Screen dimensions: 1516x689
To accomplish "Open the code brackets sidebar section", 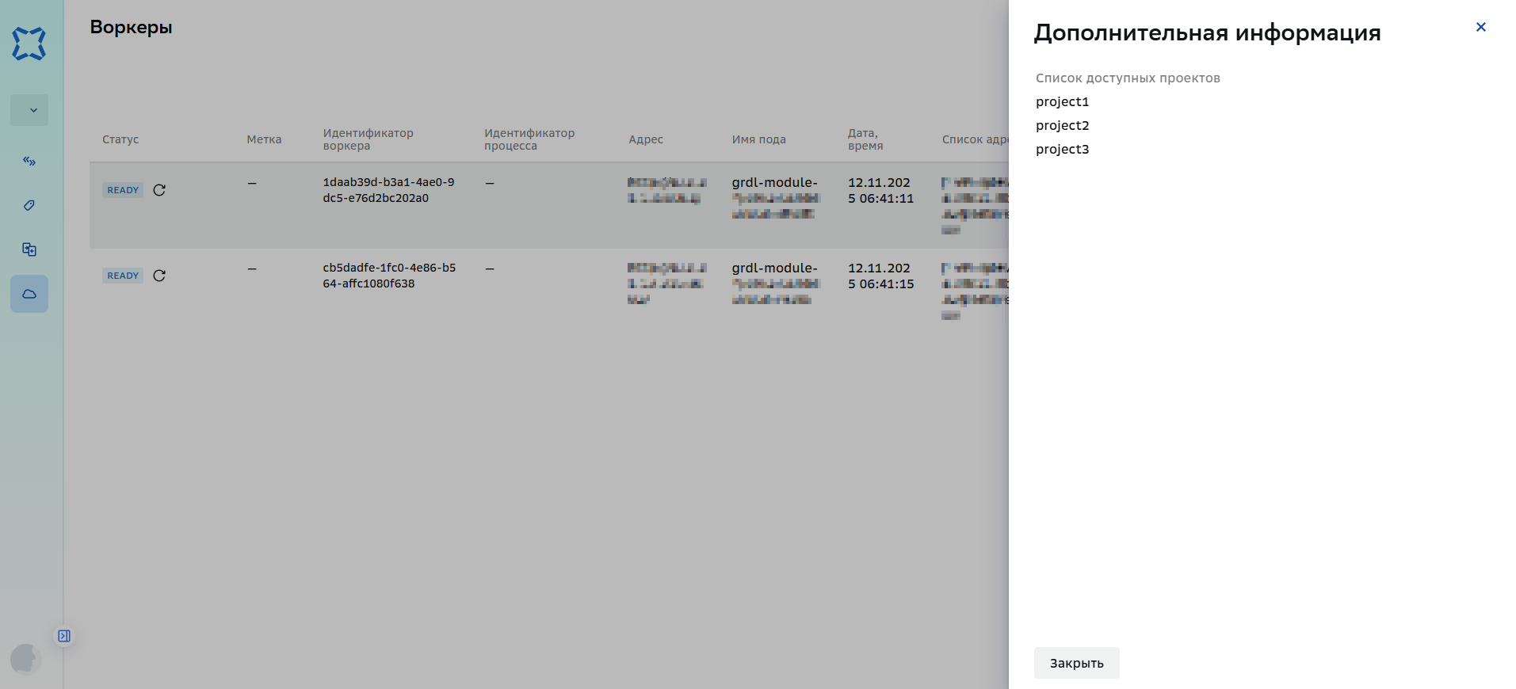I will (29, 161).
